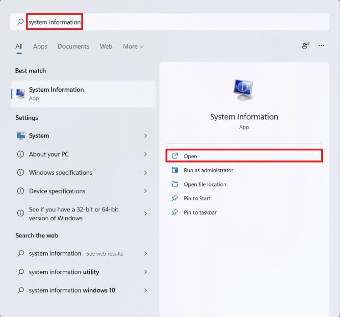The width and height of the screenshot is (340, 317).
Task: Expand the Device specifications chevron
Action: (x=146, y=191)
